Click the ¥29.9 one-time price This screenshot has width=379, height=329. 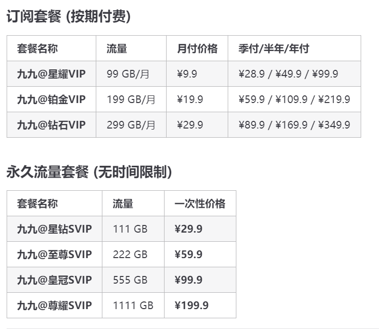coord(188,229)
